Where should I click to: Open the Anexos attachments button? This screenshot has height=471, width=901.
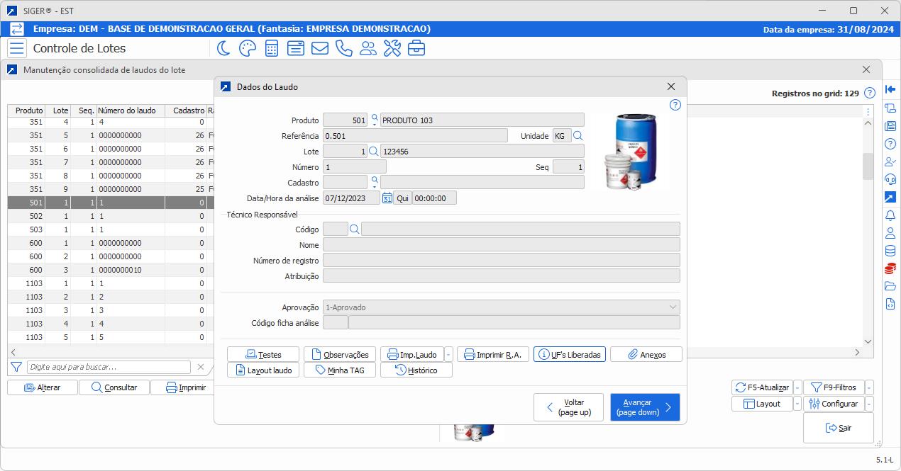(646, 354)
